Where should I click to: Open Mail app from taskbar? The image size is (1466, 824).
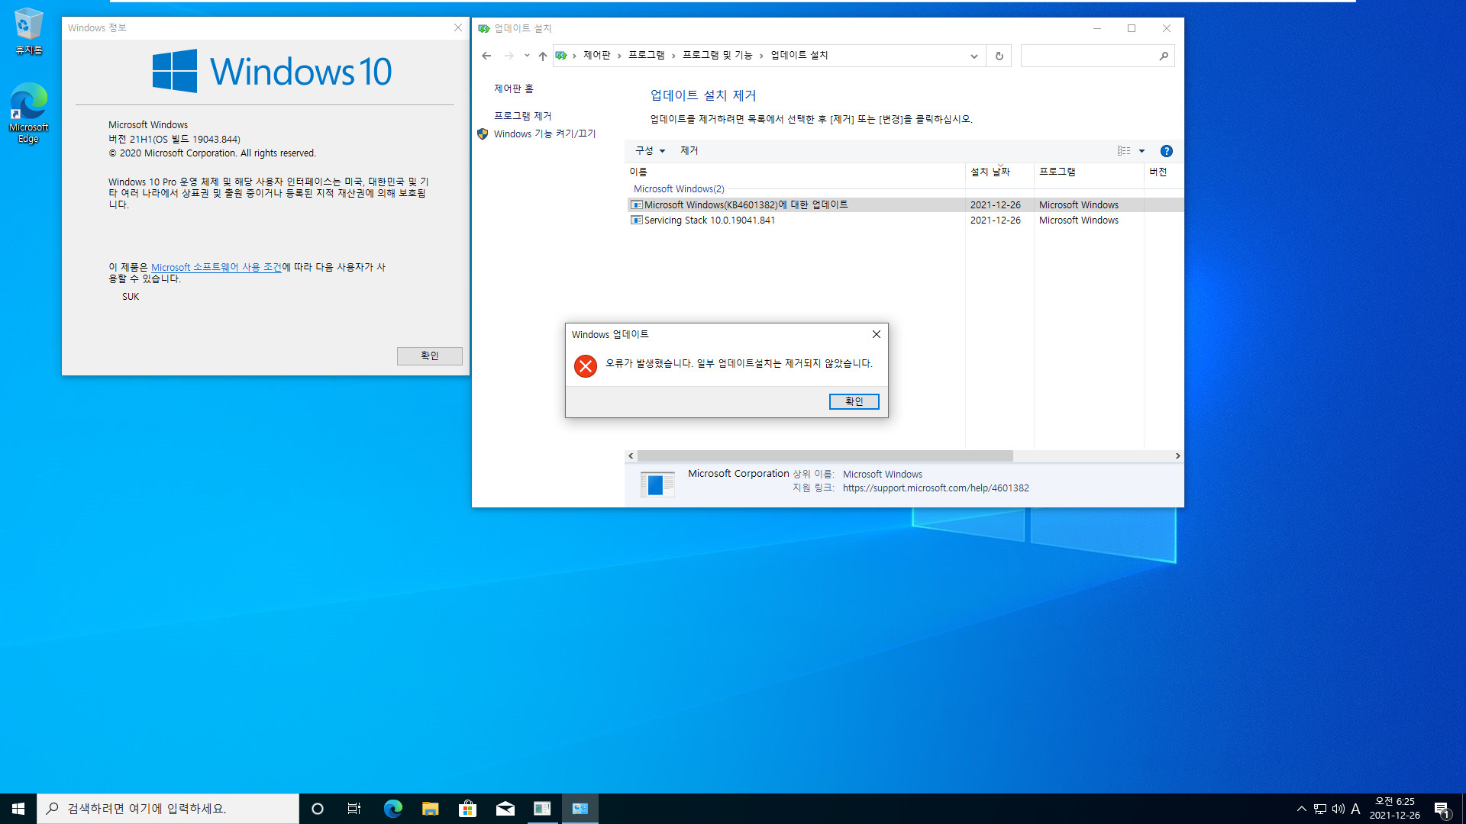(505, 809)
